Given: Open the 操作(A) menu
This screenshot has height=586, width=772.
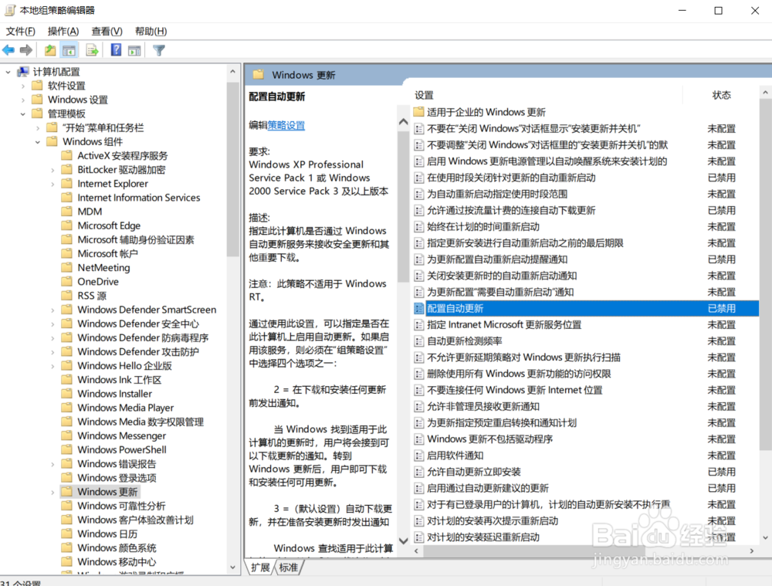Looking at the screenshot, I should [63, 32].
